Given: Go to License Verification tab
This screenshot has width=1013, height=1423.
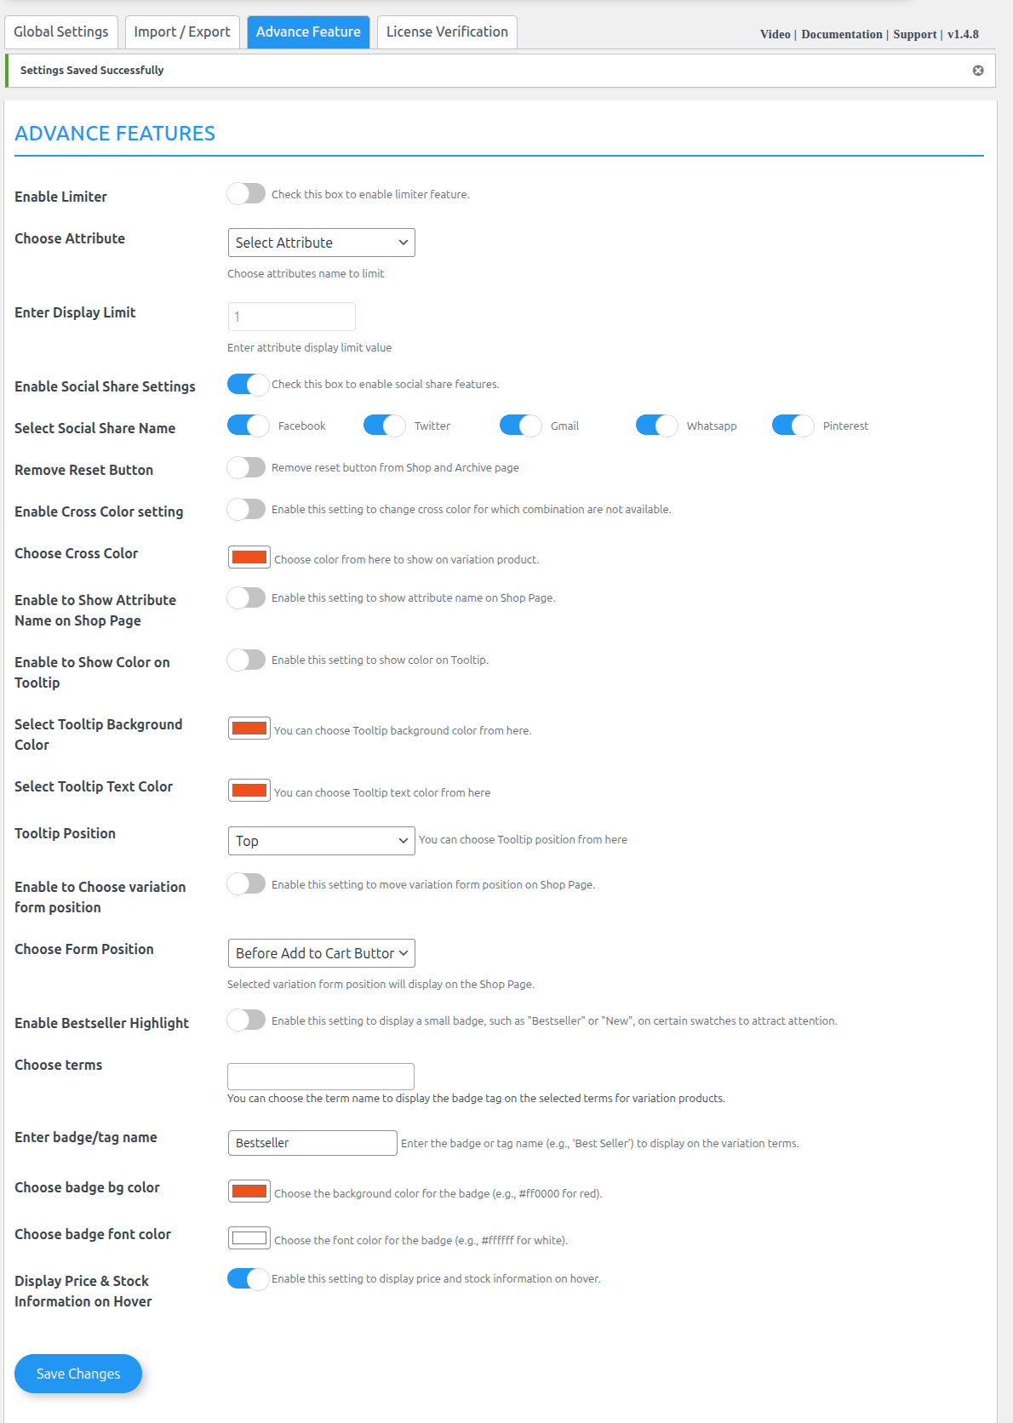Looking at the screenshot, I should [x=447, y=32].
